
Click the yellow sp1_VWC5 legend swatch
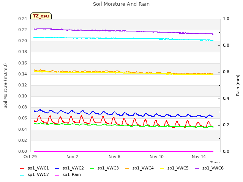coord(162,168)
